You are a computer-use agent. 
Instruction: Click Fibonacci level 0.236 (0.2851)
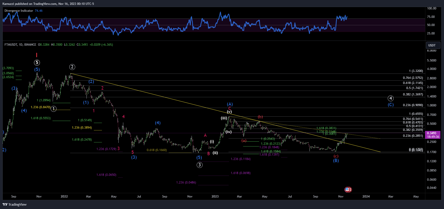pyautogui.click(x=413, y=136)
